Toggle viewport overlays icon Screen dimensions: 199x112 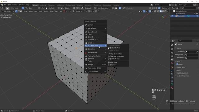click(x=150, y=11)
